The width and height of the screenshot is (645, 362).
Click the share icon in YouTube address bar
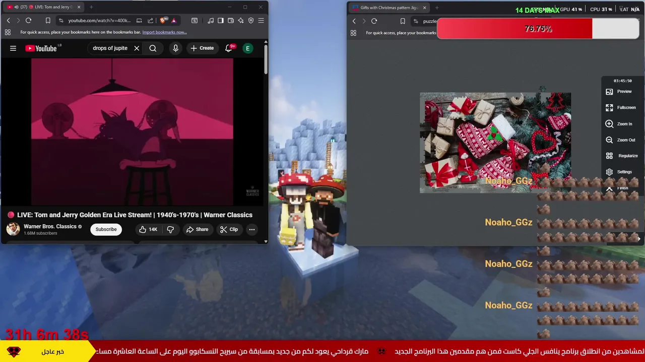tap(150, 21)
